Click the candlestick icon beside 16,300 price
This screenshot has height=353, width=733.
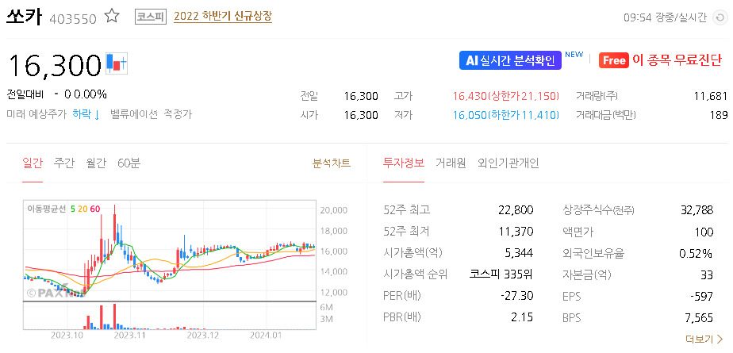pos(117,63)
